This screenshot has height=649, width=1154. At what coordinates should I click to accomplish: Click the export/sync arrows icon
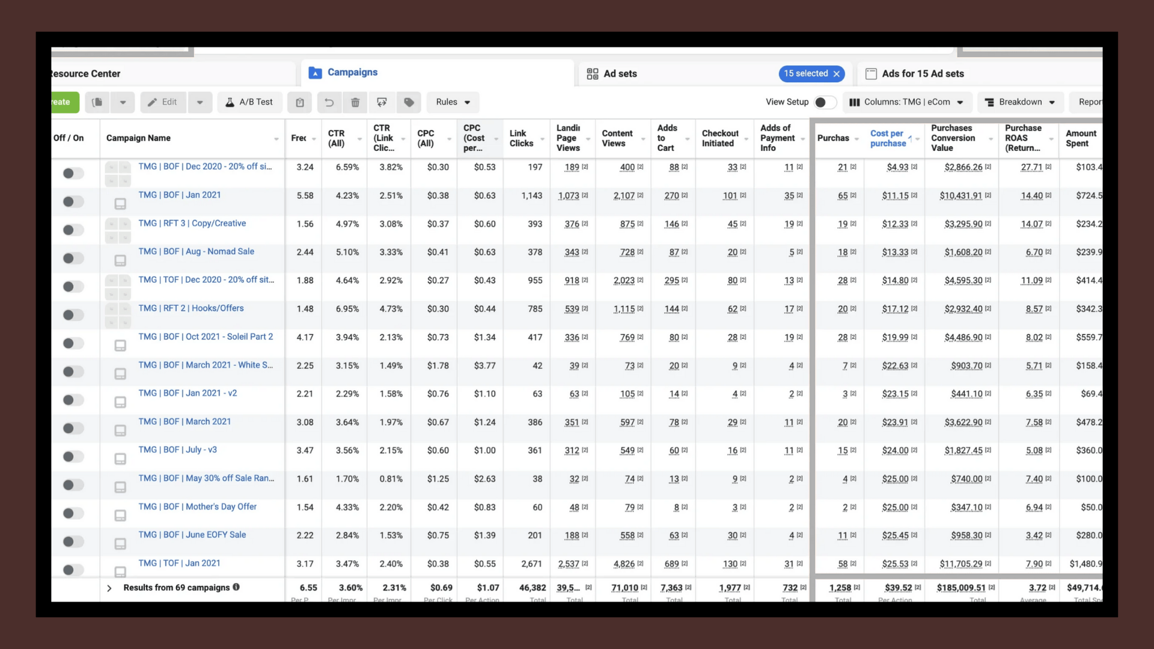click(x=382, y=102)
